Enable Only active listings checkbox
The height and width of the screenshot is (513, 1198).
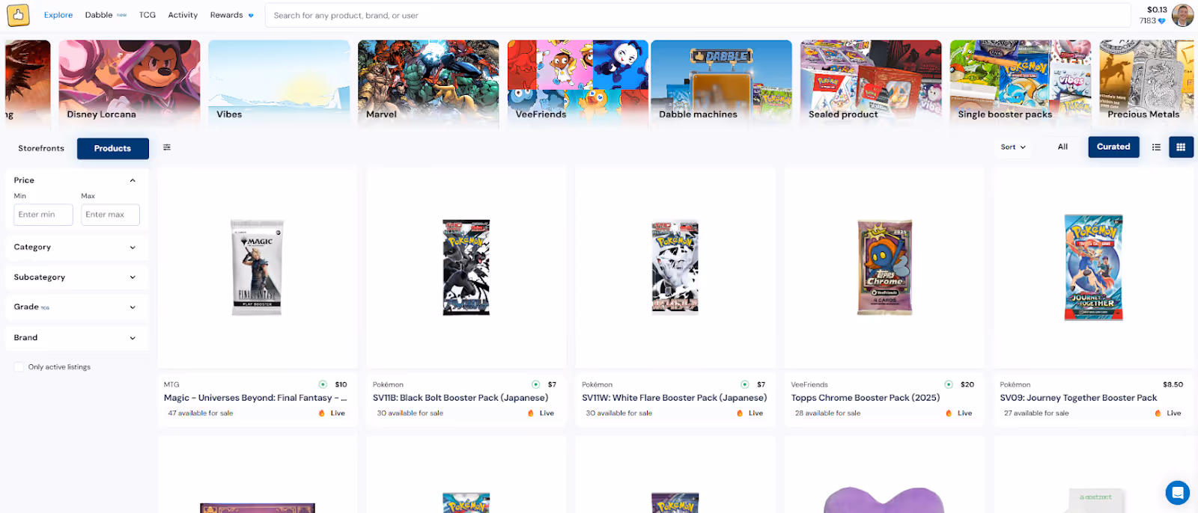coord(19,367)
